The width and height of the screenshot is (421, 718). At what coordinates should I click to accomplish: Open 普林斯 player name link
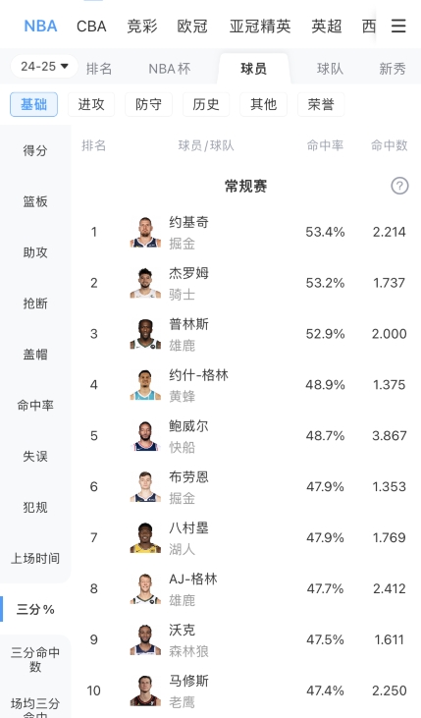point(189,324)
